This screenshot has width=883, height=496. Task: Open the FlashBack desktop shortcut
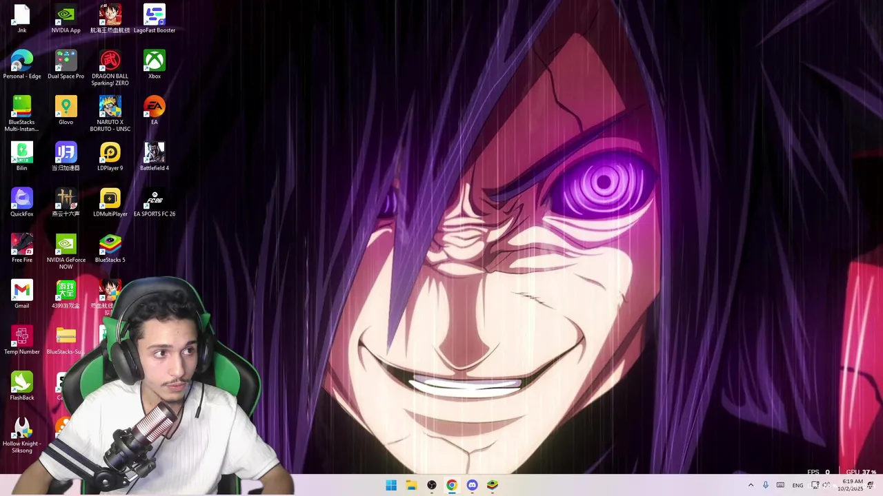tap(22, 386)
